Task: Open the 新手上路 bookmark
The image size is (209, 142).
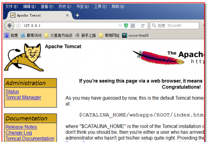Action: (86, 35)
